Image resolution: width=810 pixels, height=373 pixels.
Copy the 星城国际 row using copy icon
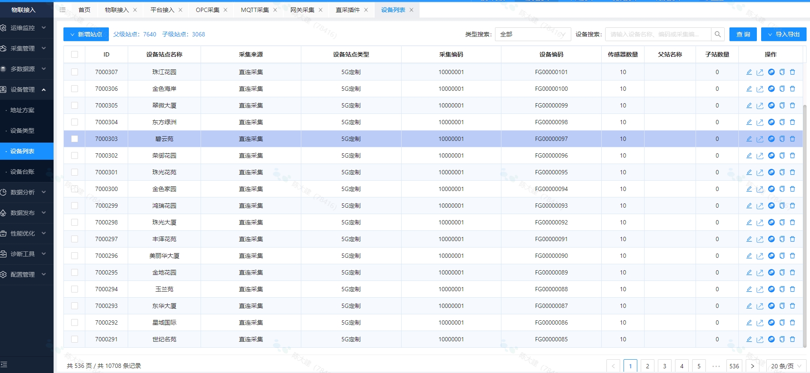782,322
